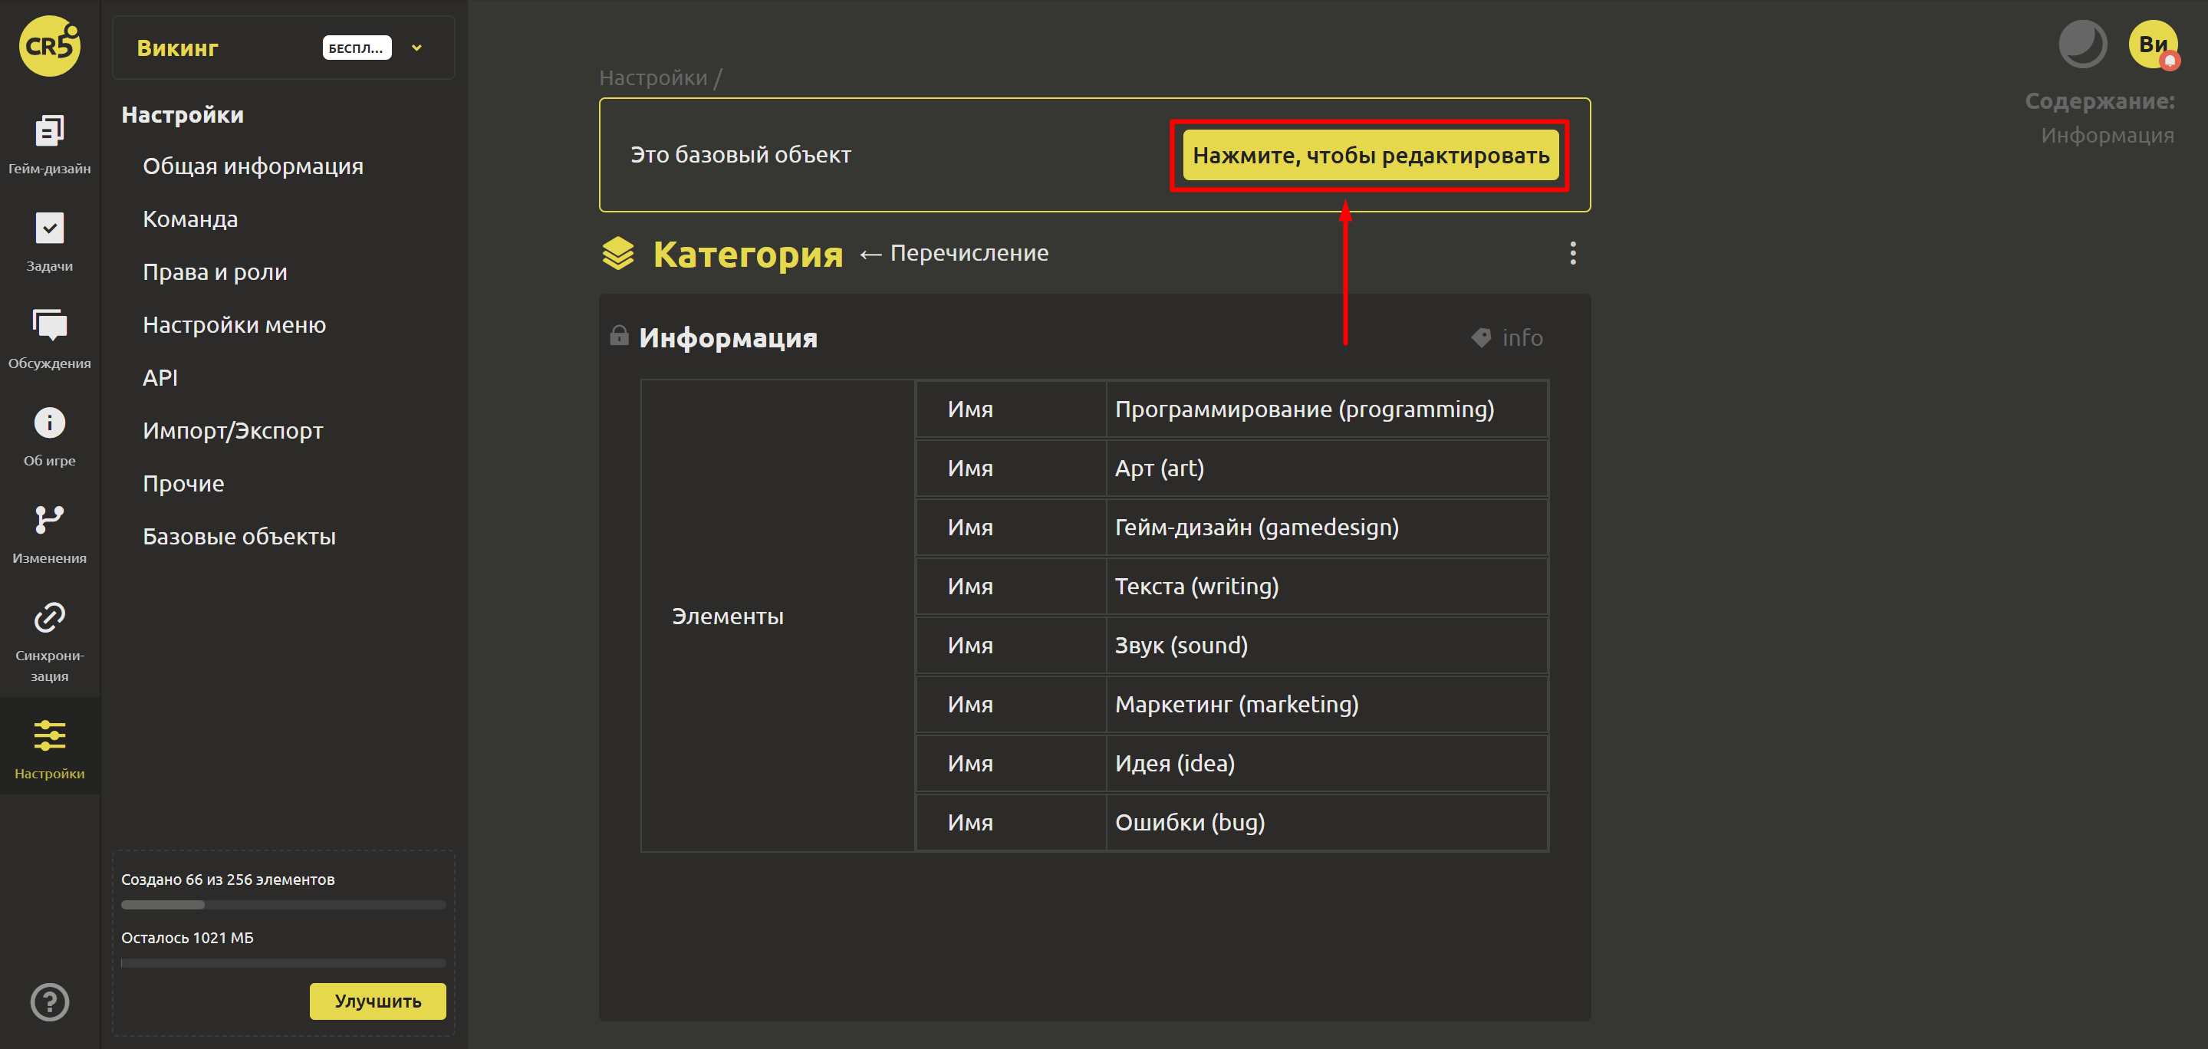This screenshot has height=1049, width=2208.
Task: Select the Звук (sound) cell
Action: (1327, 646)
